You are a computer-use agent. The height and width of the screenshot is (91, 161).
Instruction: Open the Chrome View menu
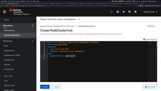14,1
